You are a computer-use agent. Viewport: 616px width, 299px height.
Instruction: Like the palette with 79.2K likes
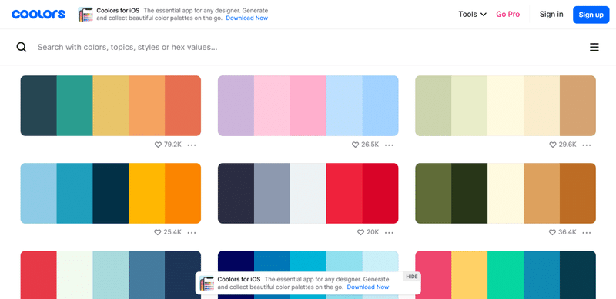point(158,145)
